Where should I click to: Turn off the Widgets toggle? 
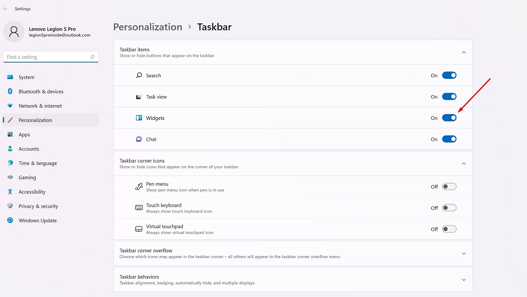click(449, 118)
